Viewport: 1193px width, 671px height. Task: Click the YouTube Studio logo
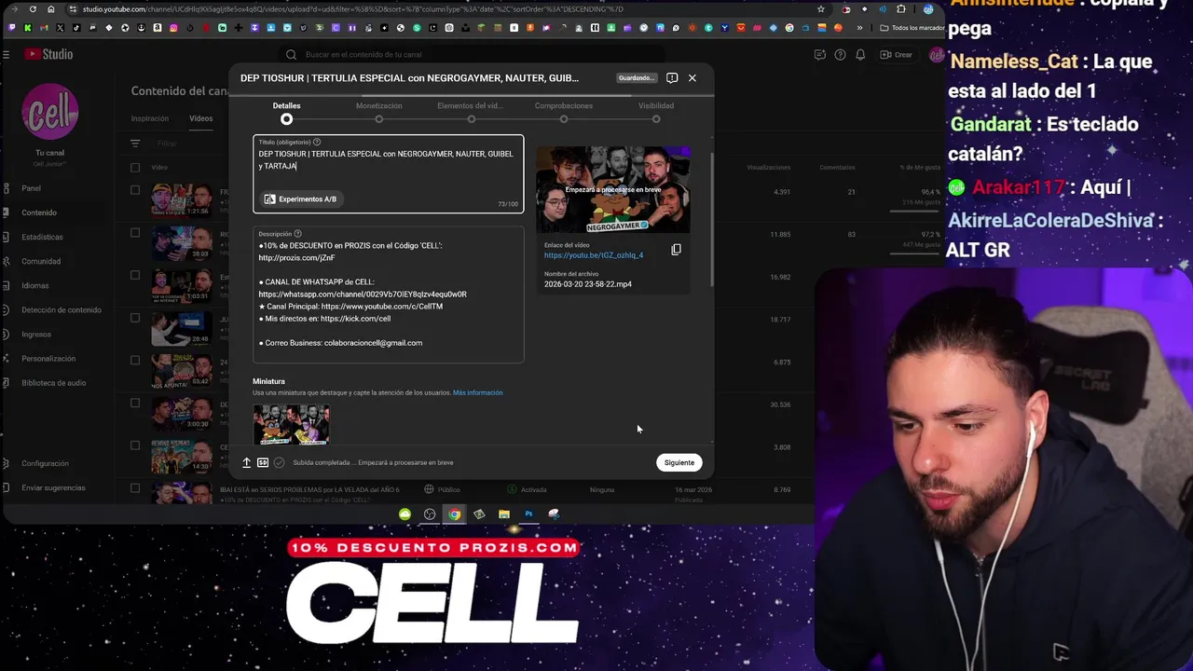(x=48, y=54)
